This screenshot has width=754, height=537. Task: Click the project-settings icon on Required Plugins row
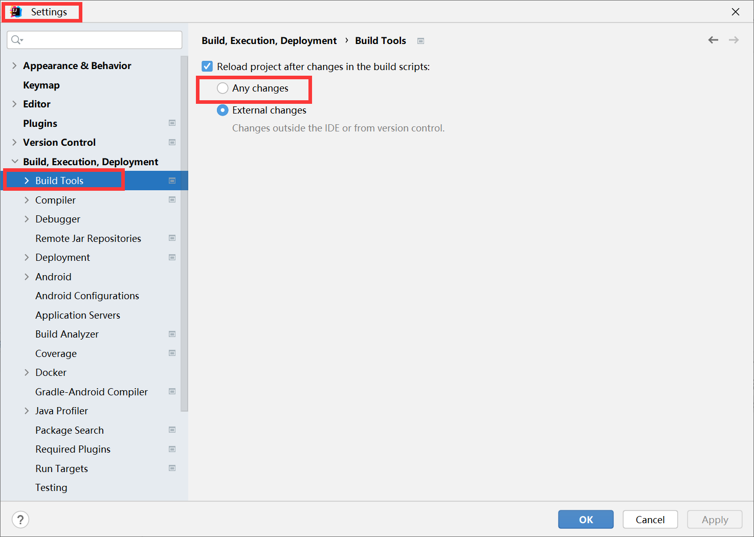click(172, 449)
